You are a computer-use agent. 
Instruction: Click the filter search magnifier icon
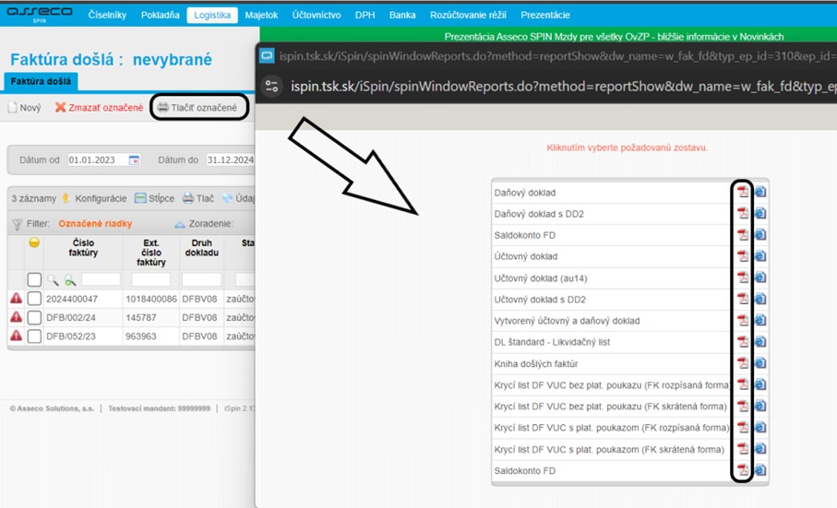[53, 279]
